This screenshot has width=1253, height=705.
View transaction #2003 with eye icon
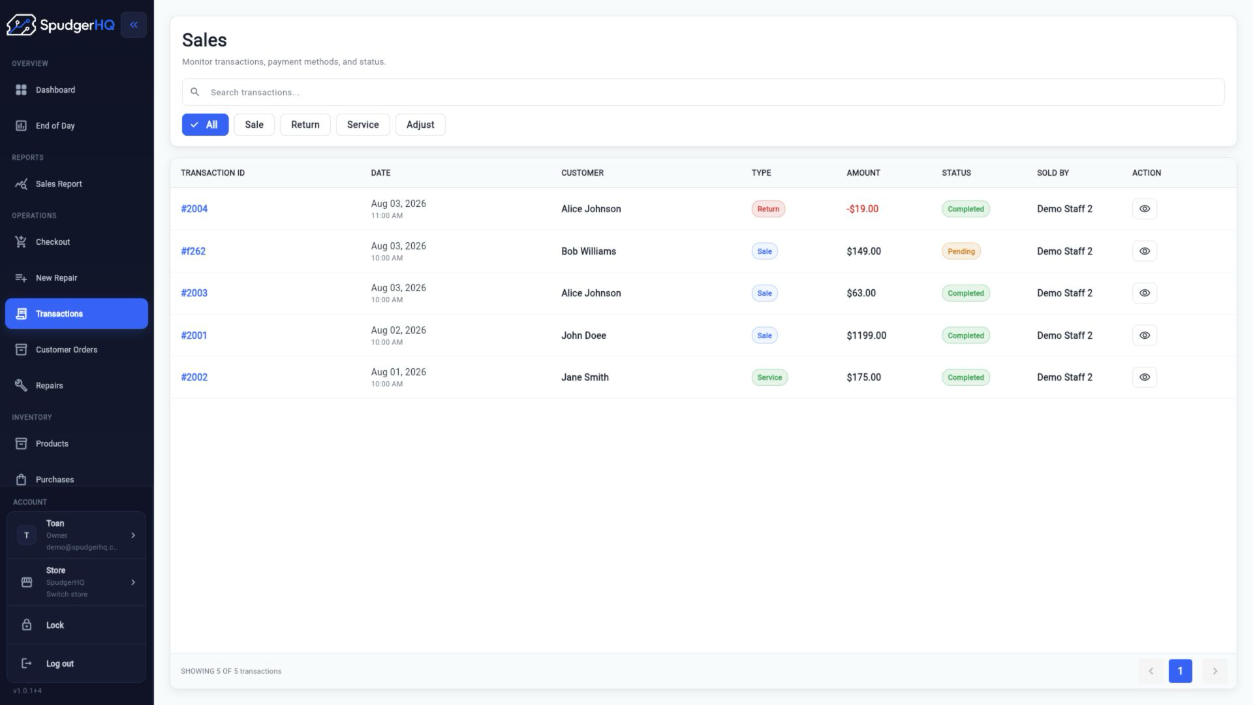[1144, 293]
